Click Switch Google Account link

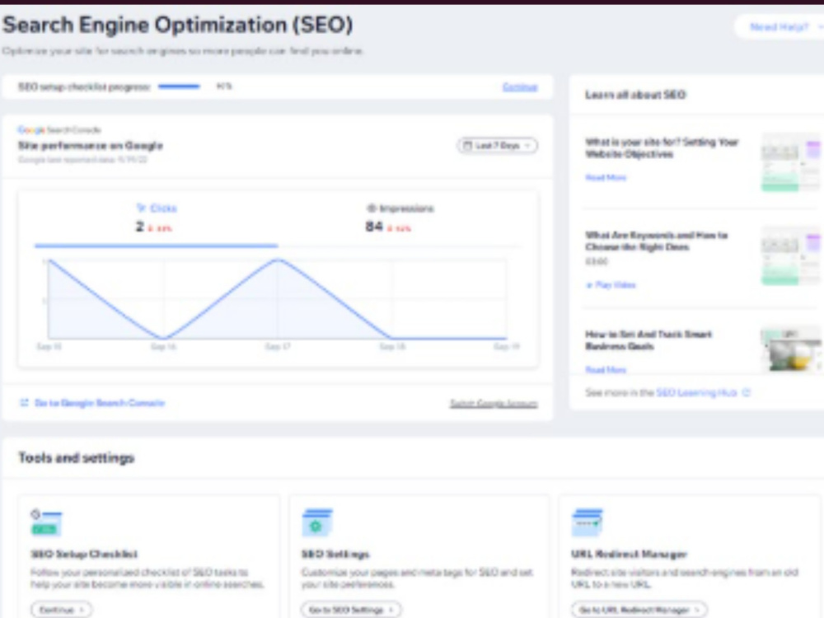[494, 404]
